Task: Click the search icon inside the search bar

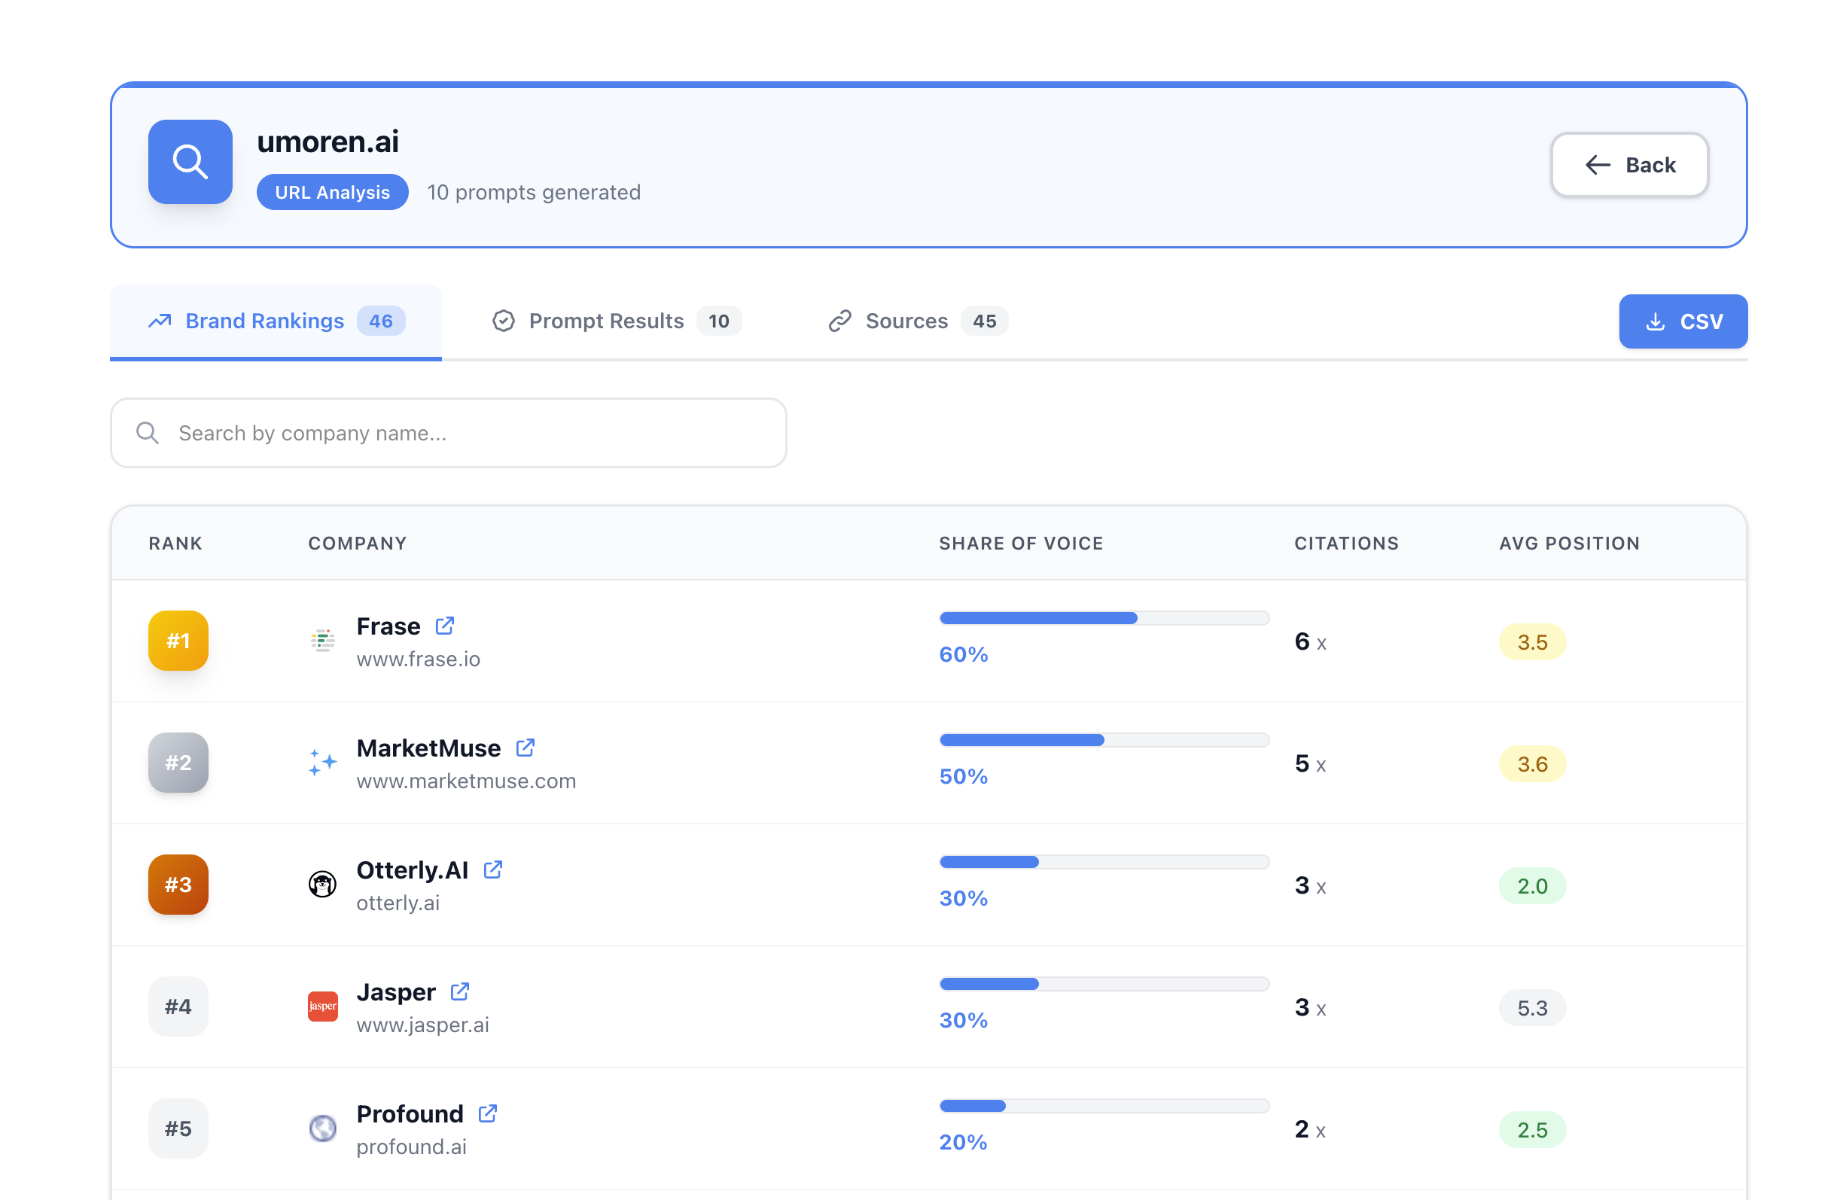Action: tap(148, 433)
